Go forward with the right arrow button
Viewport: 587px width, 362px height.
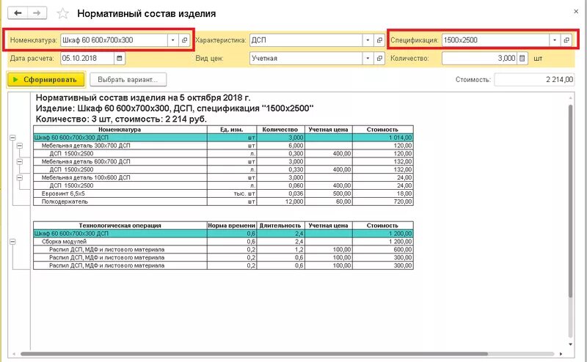coord(37,13)
